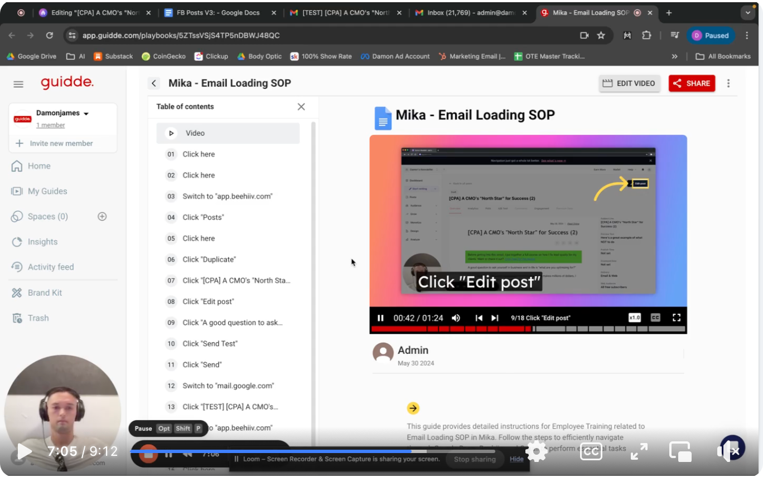Open Activity feed in the sidebar
763x477 pixels.
tap(50, 267)
